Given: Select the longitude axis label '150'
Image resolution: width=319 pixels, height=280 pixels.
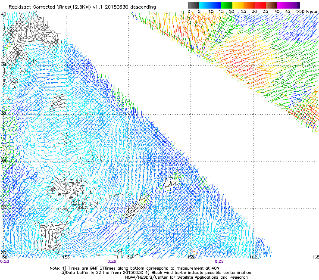Looking at the screenshot, I should click(x=4, y=257).
